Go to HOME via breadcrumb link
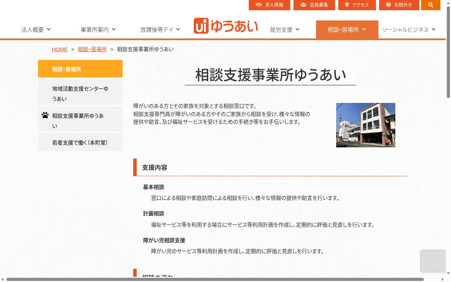This screenshot has height=282, width=451. point(60,49)
